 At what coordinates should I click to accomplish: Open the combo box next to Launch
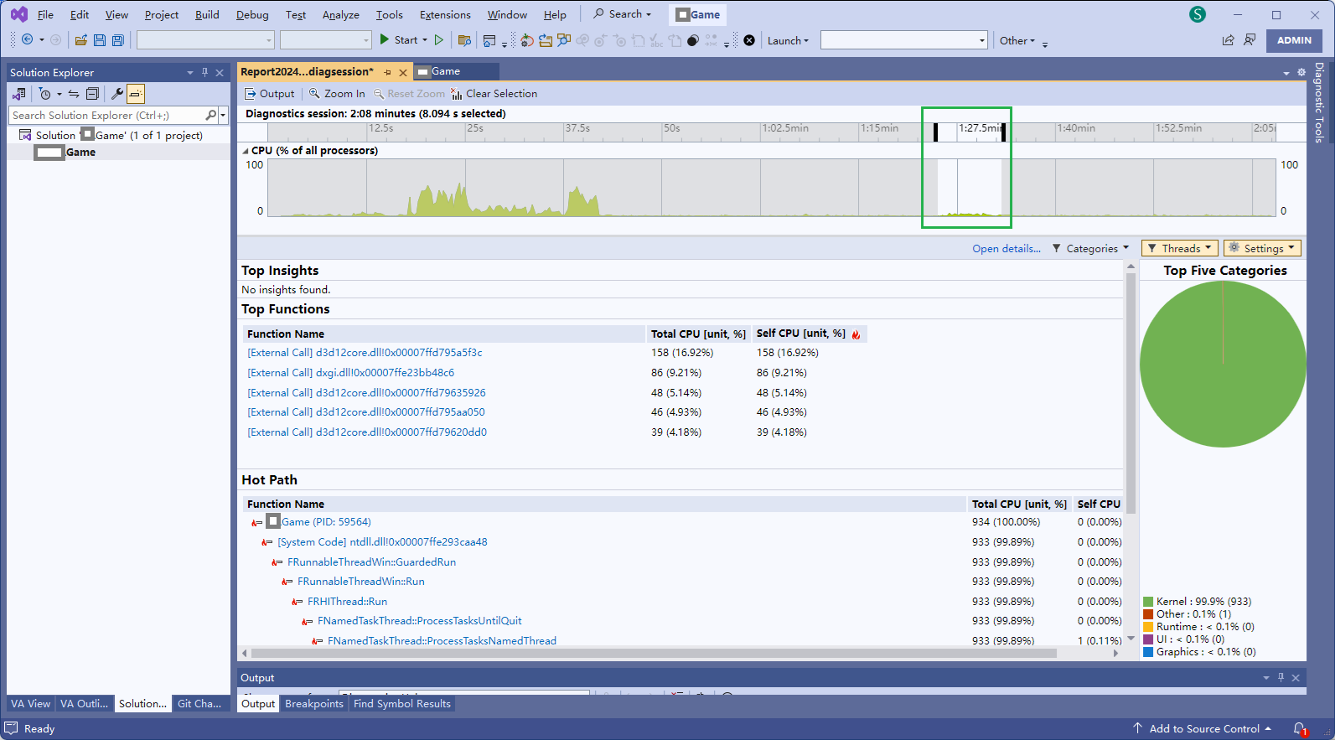pyautogui.click(x=903, y=40)
